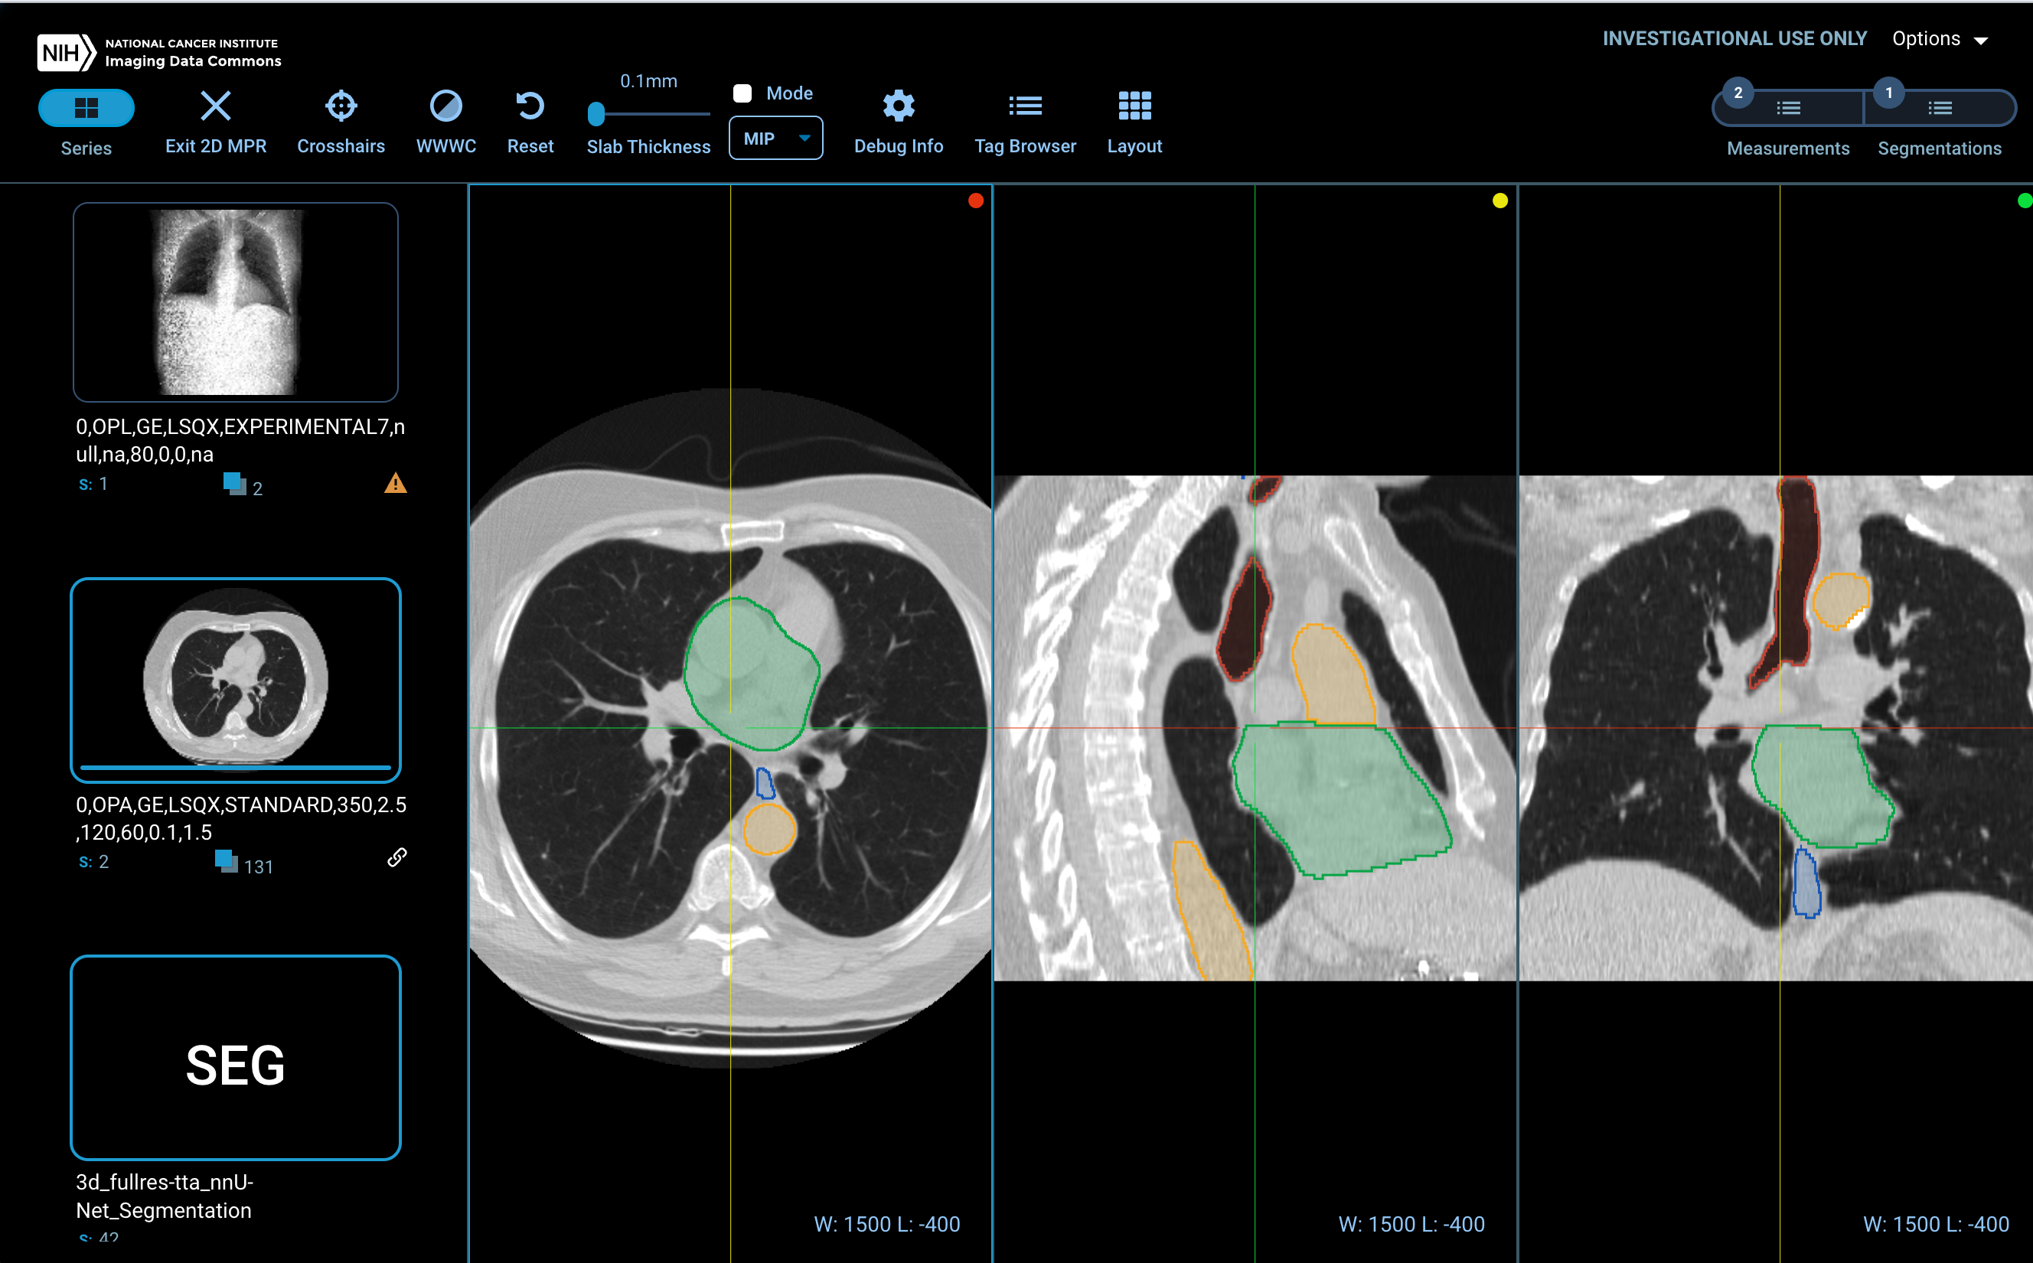This screenshot has width=2033, height=1263.
Task: Expand the Options dropdown menu
Action: coord(1940,39)
